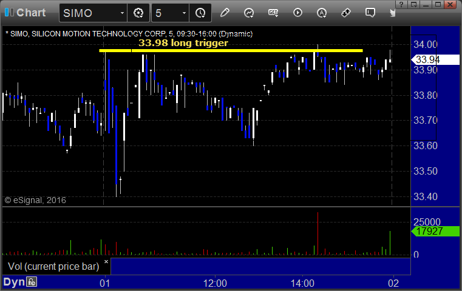Click the 12:00 time axis label
The height and width of the screenshot is (291, 462).
click(215, 283)
